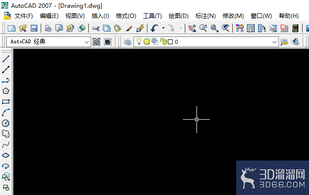Open the 格式(O) menu

pos(126,16)
